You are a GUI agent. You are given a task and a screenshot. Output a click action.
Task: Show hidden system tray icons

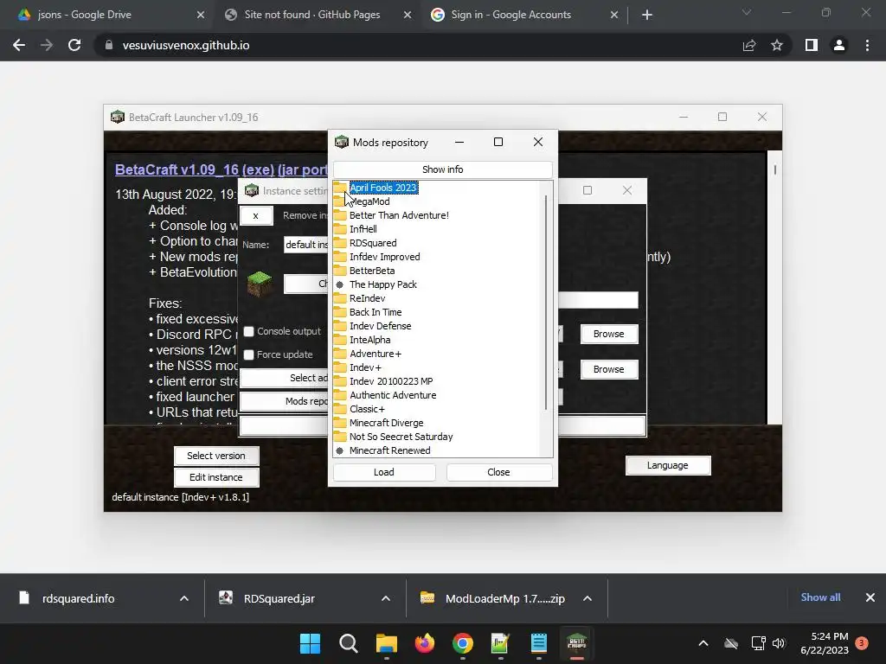[703, 643]
